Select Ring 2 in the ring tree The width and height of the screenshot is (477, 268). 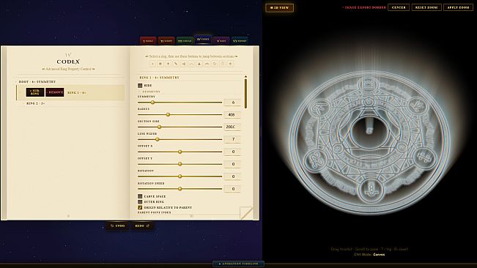35,104
